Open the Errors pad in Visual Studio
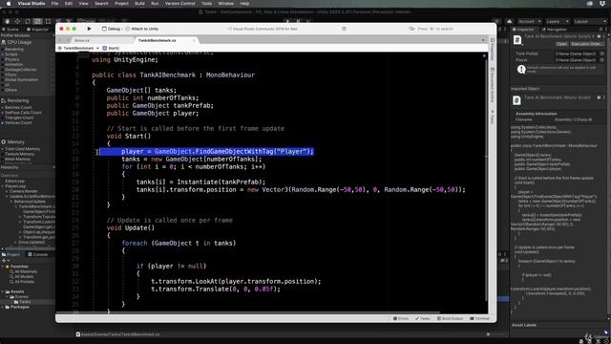The image size is (611, 344). 401,318
